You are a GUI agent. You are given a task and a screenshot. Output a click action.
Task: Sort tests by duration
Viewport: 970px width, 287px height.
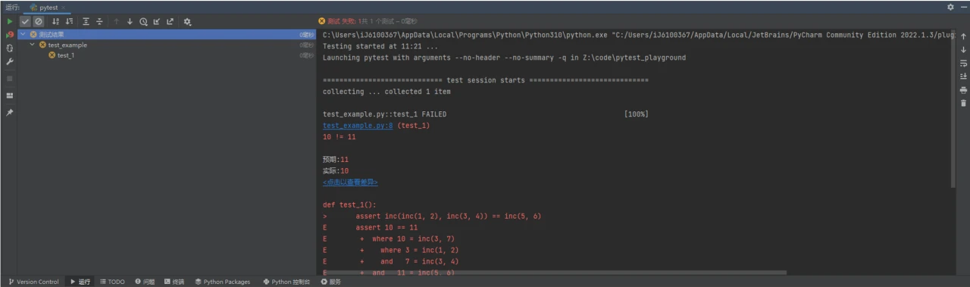(69, 21)
